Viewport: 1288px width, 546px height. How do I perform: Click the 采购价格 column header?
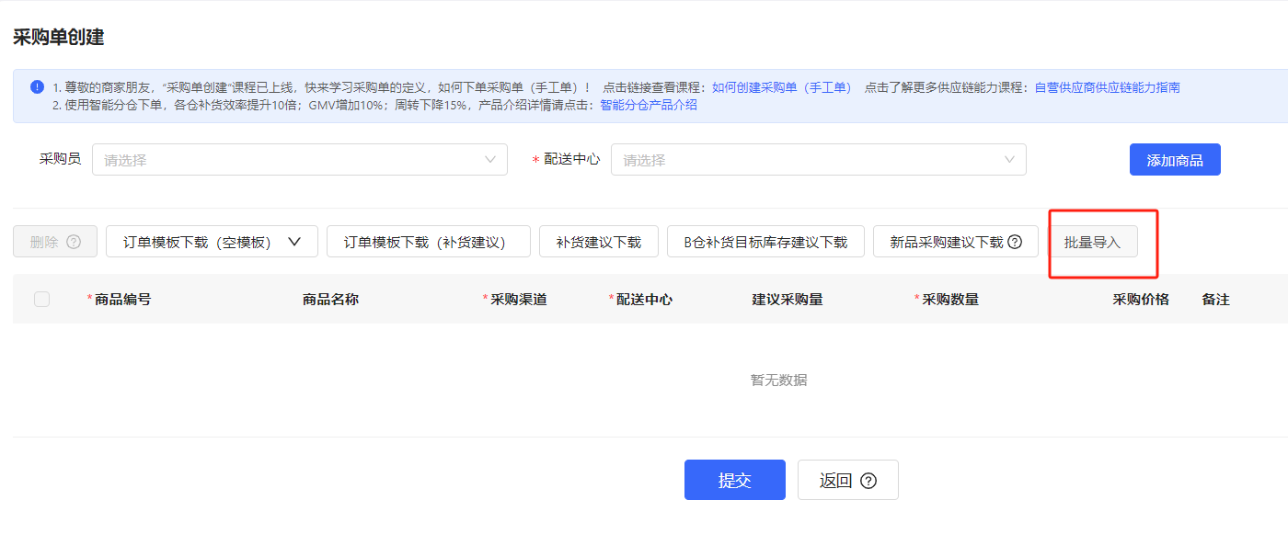click(x=1140, y=300)
